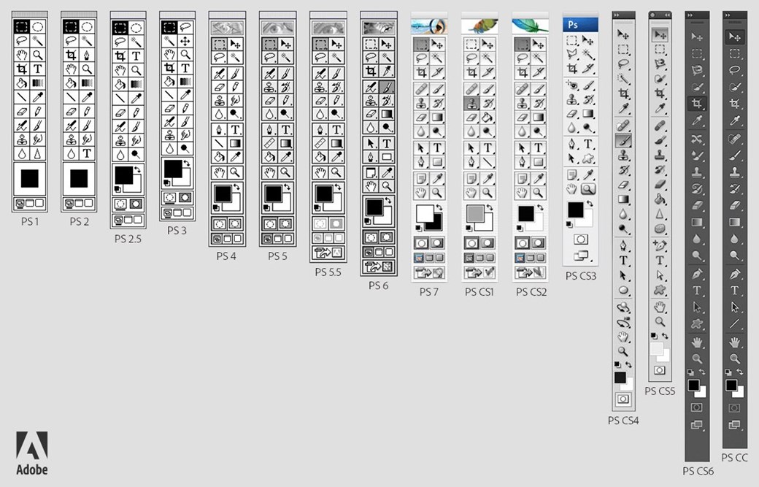
Task: Switch to Standard mode in PS 3 toolbar
Action: pyautogui.click(x=169, y=198)
